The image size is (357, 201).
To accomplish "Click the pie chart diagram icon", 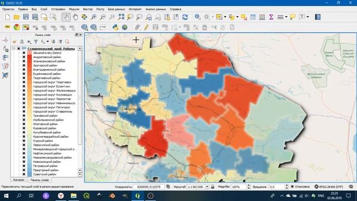I will click(x=17, y=27).
